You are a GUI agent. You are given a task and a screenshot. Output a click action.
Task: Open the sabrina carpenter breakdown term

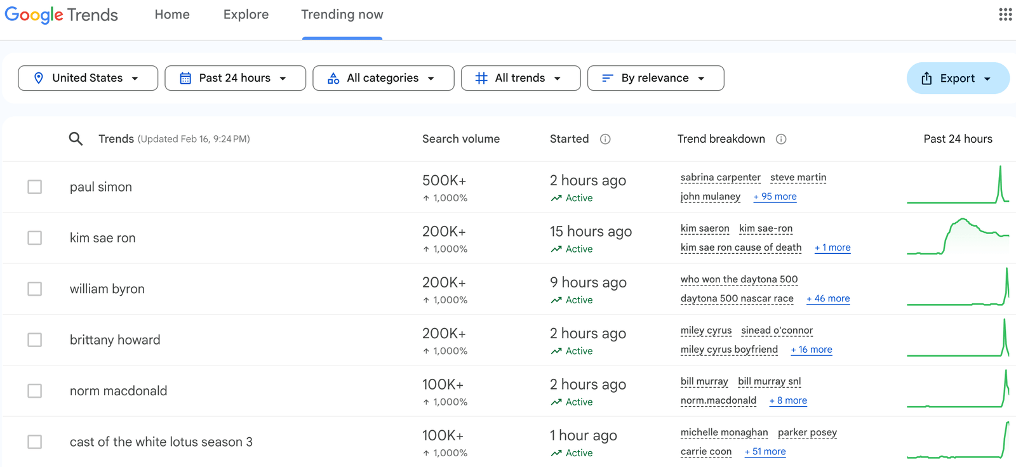coord(721,178)
